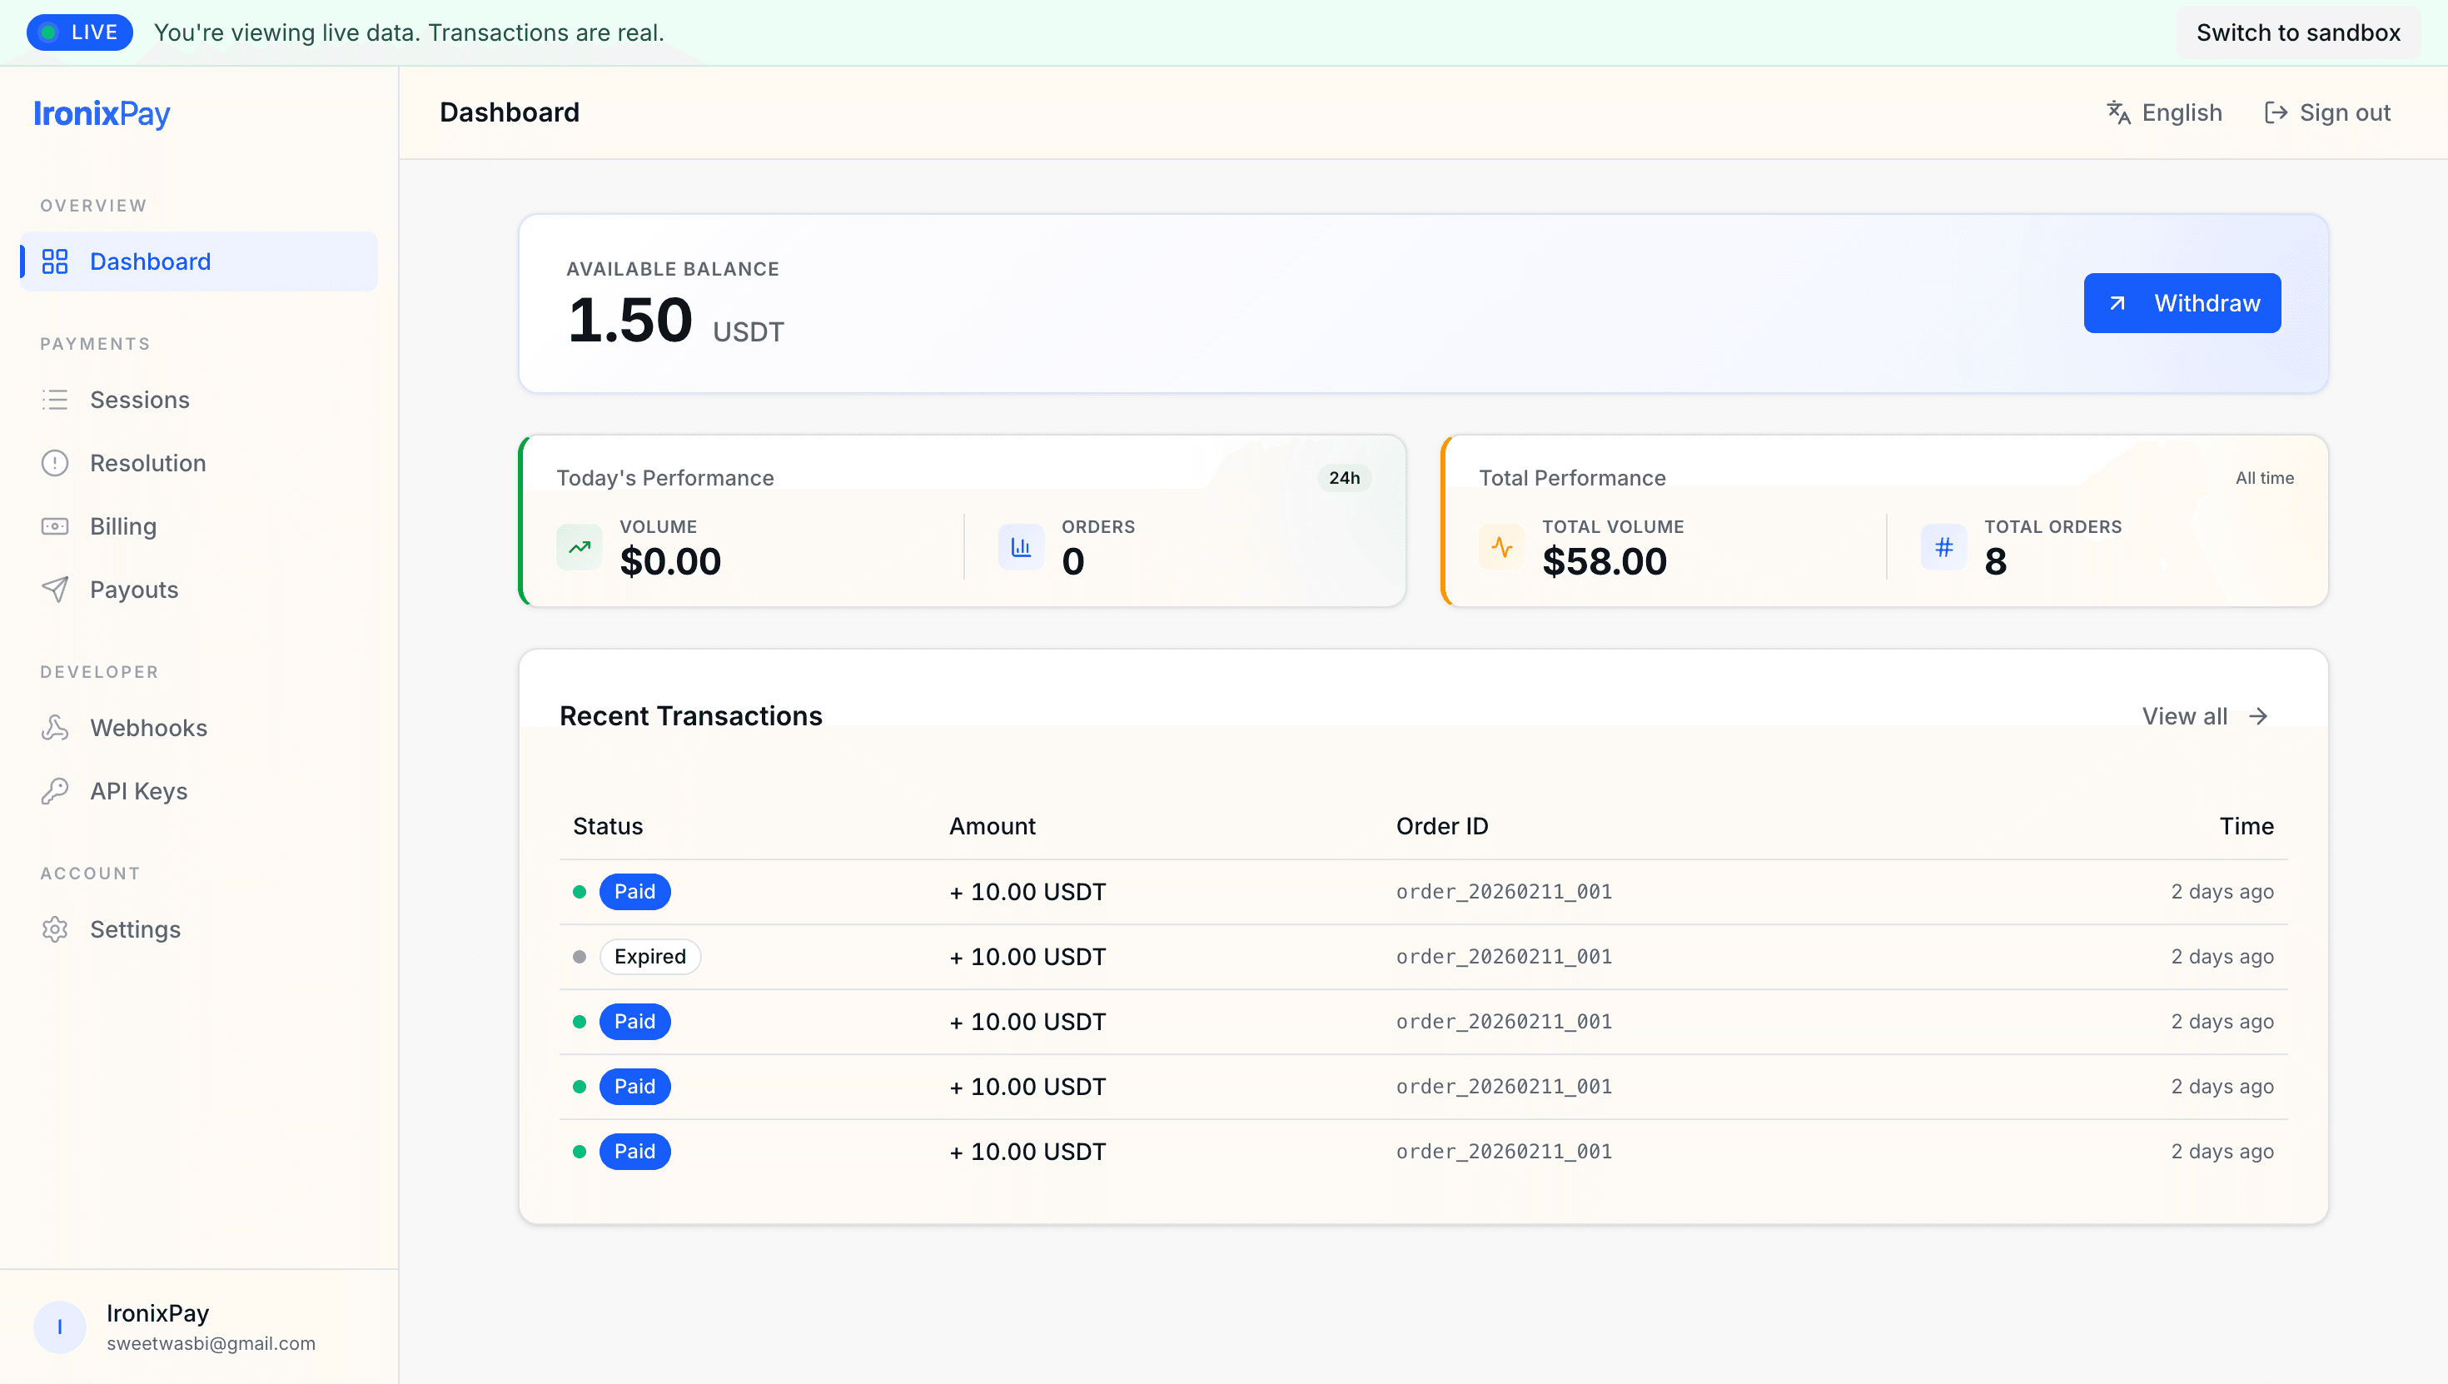Open the All time period selector
The image size is (2448, 1384).
click(2264, 478)
